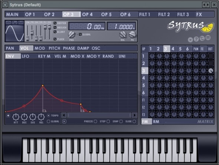Screen dimensions: 219x165
Task: Toggle the phase GLOBAL checkbox
Action: pyautogui.click(x=80, y=34)
